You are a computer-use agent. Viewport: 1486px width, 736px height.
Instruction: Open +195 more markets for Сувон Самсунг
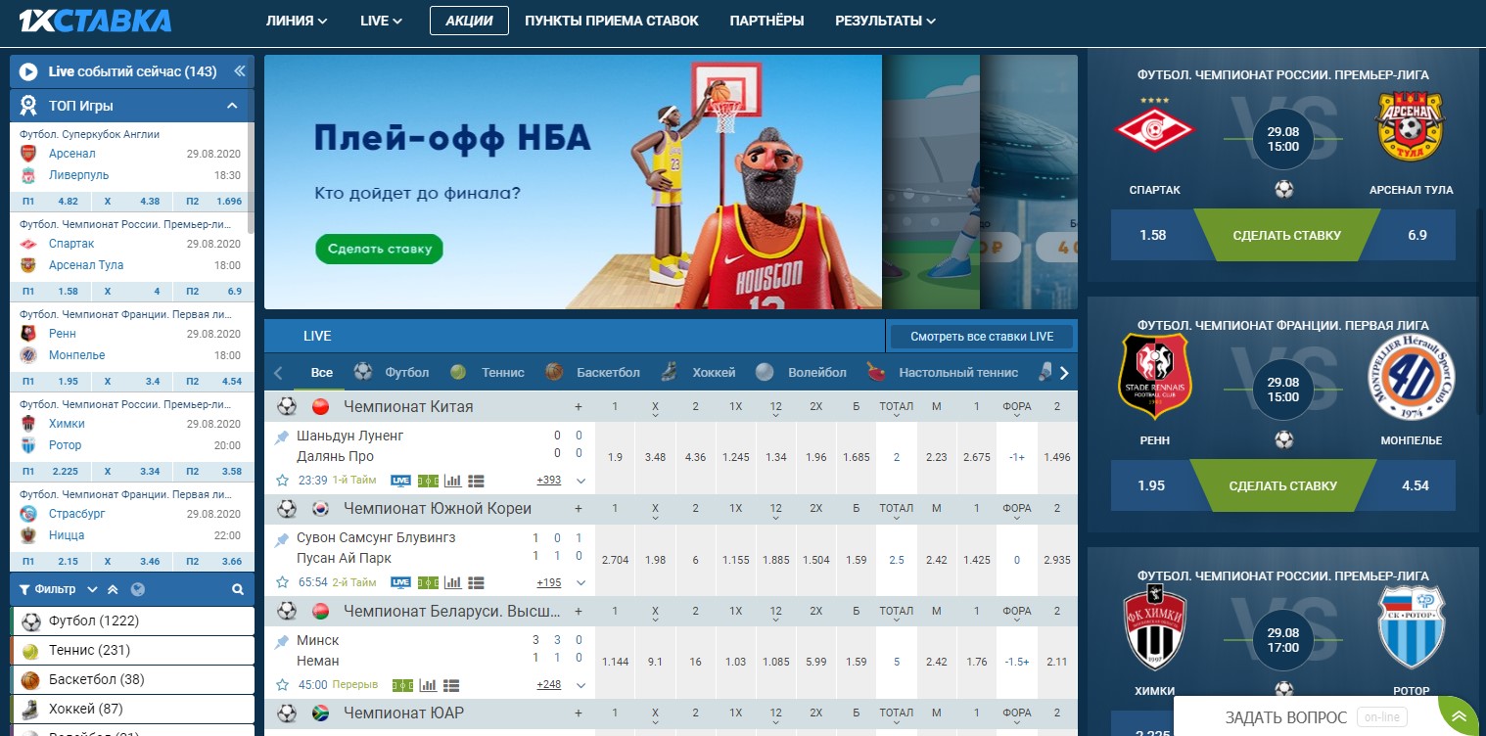click(549, 582)
